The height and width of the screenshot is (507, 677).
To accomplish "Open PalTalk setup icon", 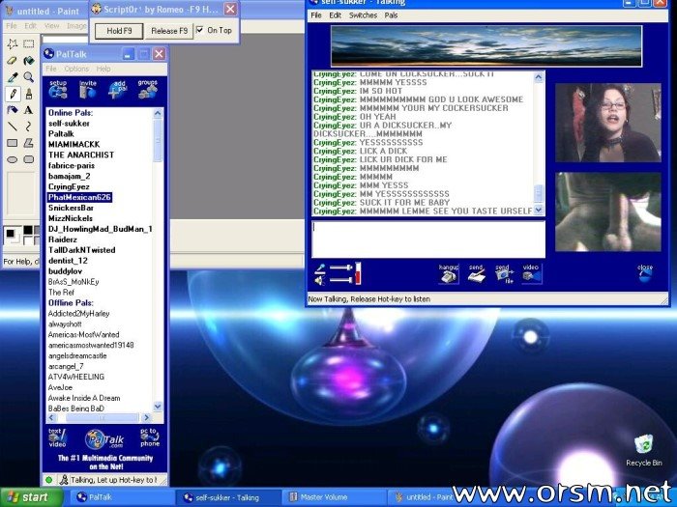I will coord(58,89).
